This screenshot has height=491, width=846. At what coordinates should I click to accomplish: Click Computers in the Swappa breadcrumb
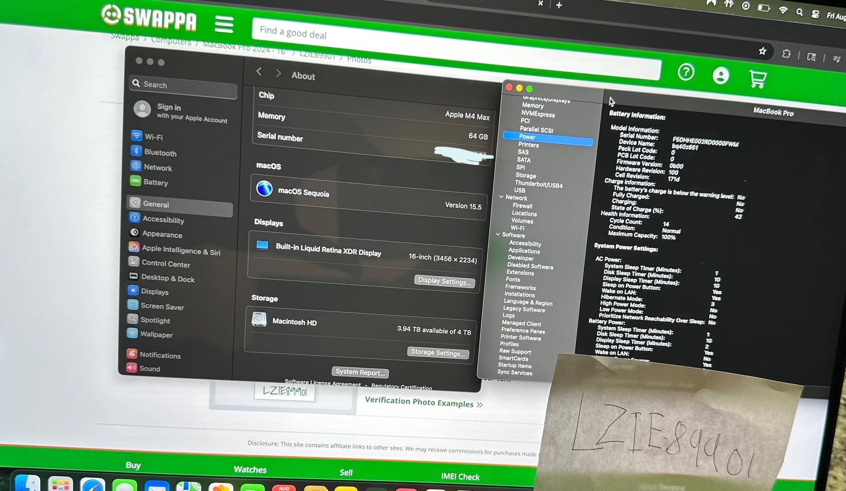[x=171, y=40]
